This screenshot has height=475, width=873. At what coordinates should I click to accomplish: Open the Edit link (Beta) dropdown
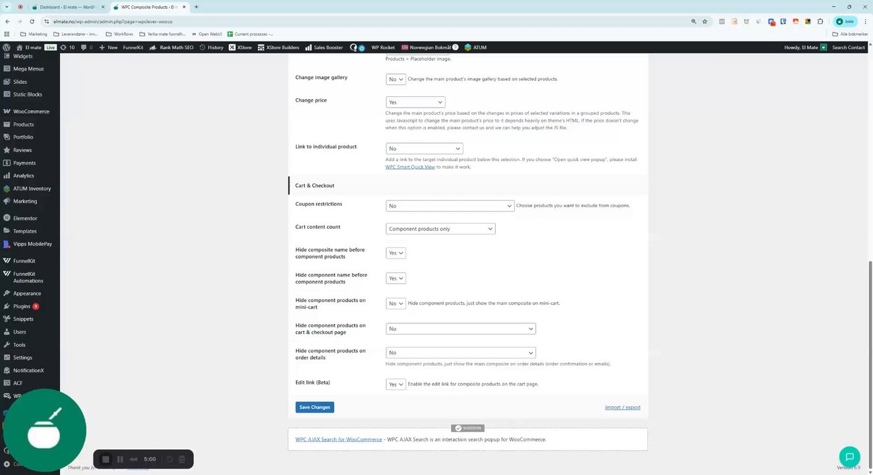coord(396,384)
